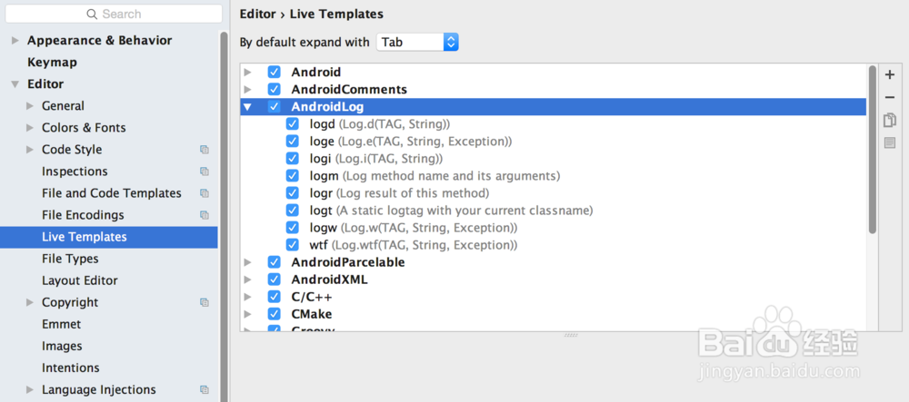909x402 pixels.
Task: Collapse the AndroidLog template group
Action: [247, 107]
